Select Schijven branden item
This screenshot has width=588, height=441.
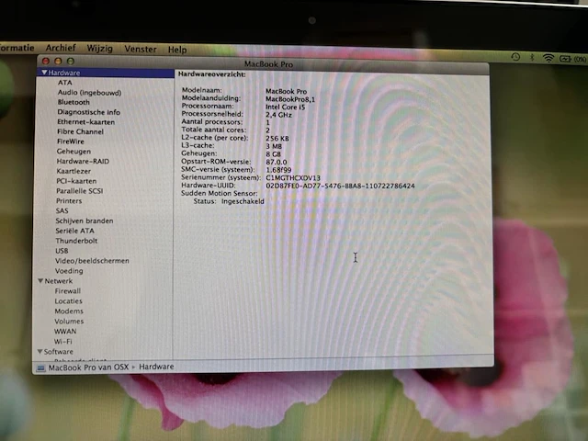pos(84,220)
